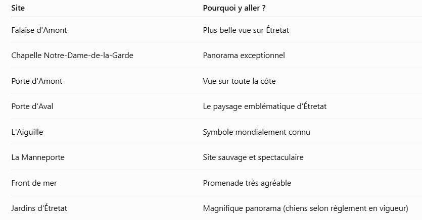Click the question mark in column header
Viewport: 422px width, 220px height.
tap(264, 8)
